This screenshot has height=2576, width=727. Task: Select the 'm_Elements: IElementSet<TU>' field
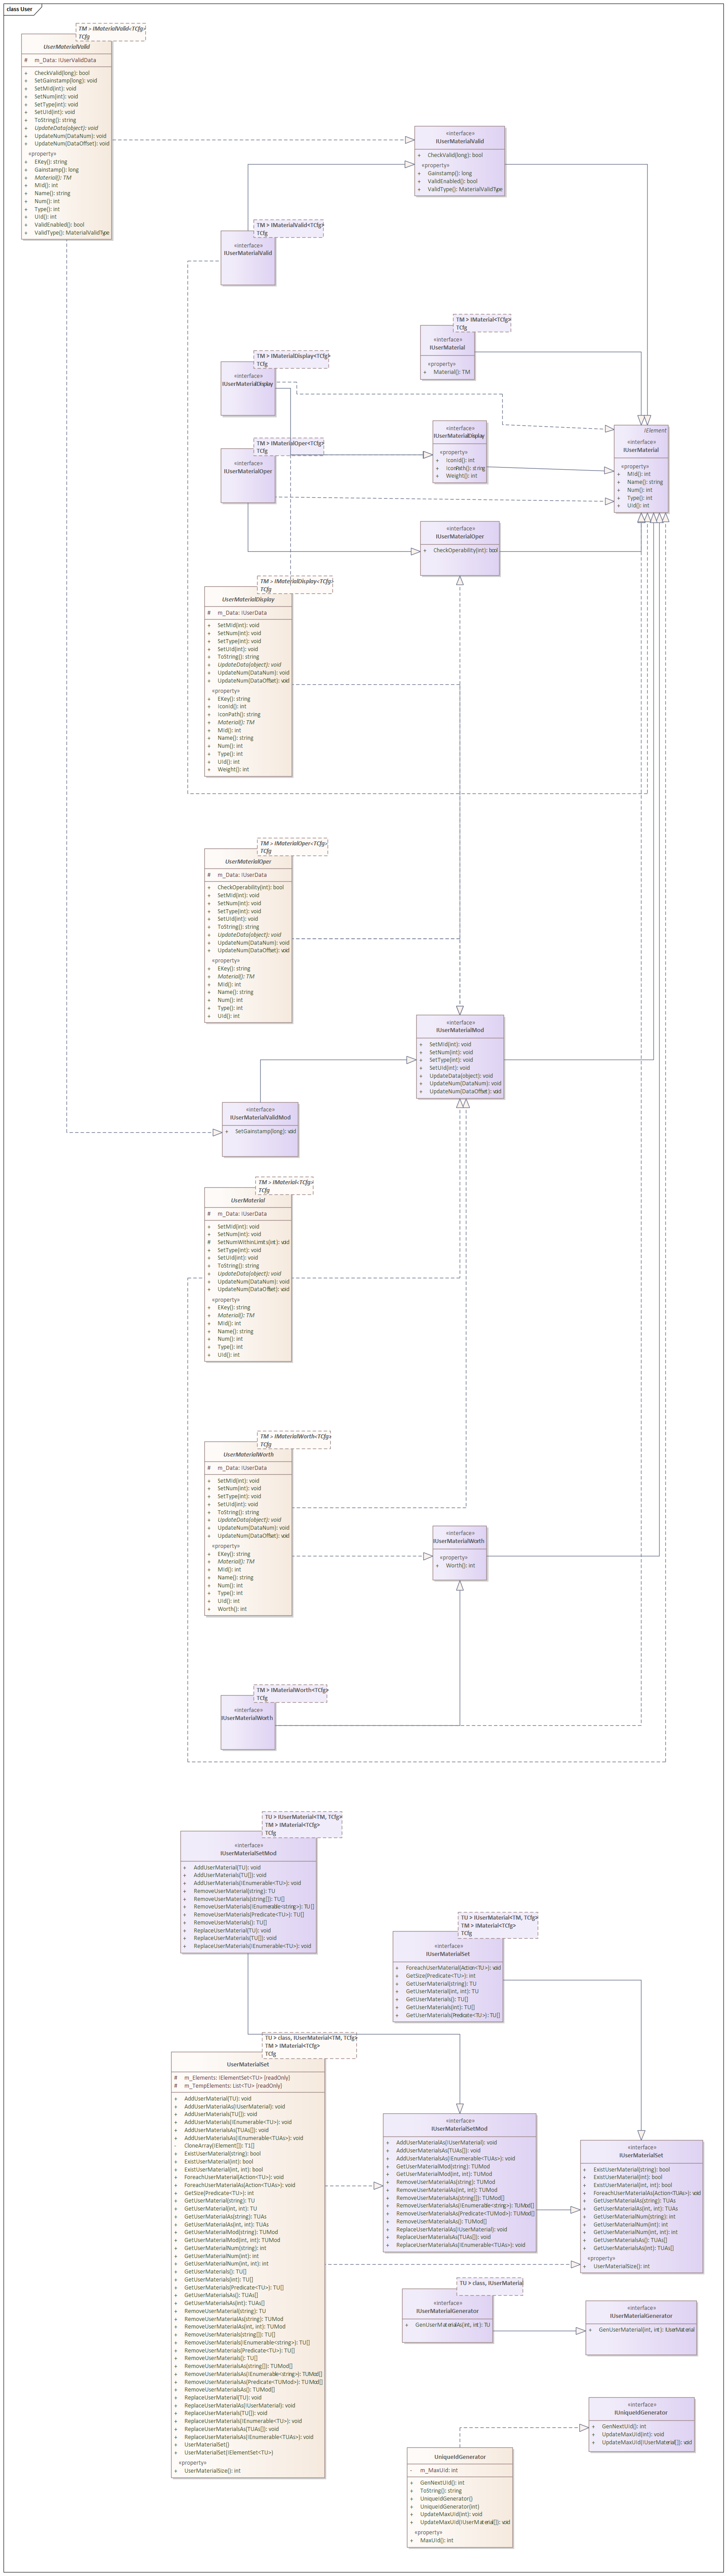click(237, 2077)
